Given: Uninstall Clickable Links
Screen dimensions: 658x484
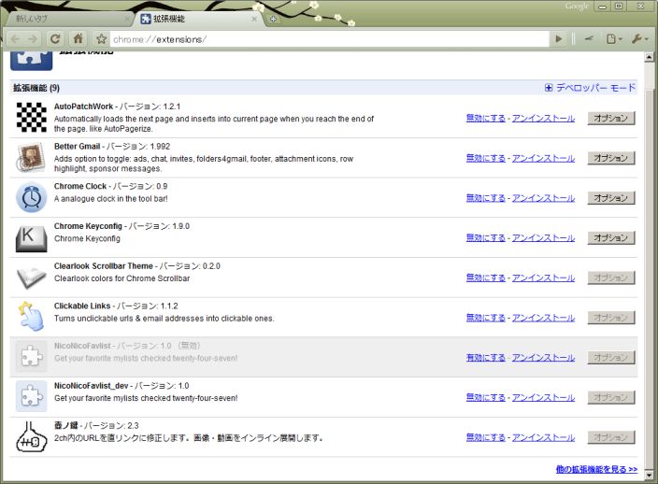Looking at the screenshot, I should [x=543, y=318].
